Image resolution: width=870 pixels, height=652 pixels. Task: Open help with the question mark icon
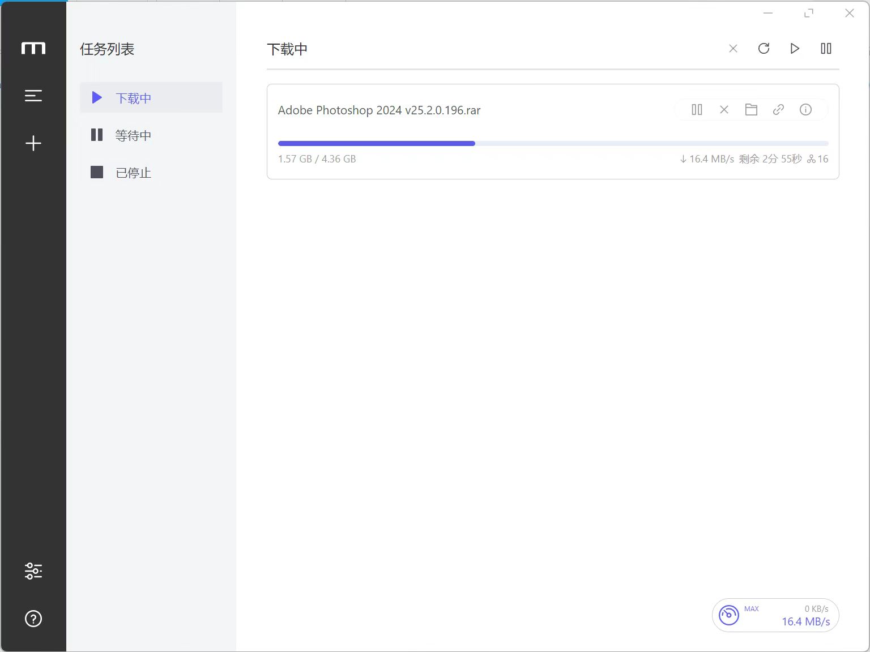[x=33, y=619]
